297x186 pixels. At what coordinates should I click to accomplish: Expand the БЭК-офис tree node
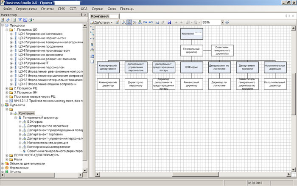20,122
